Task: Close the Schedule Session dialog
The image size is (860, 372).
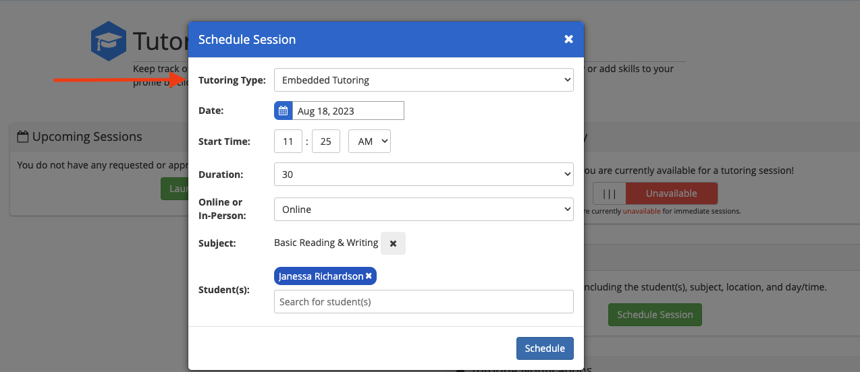Action: (x=568, y=39)
